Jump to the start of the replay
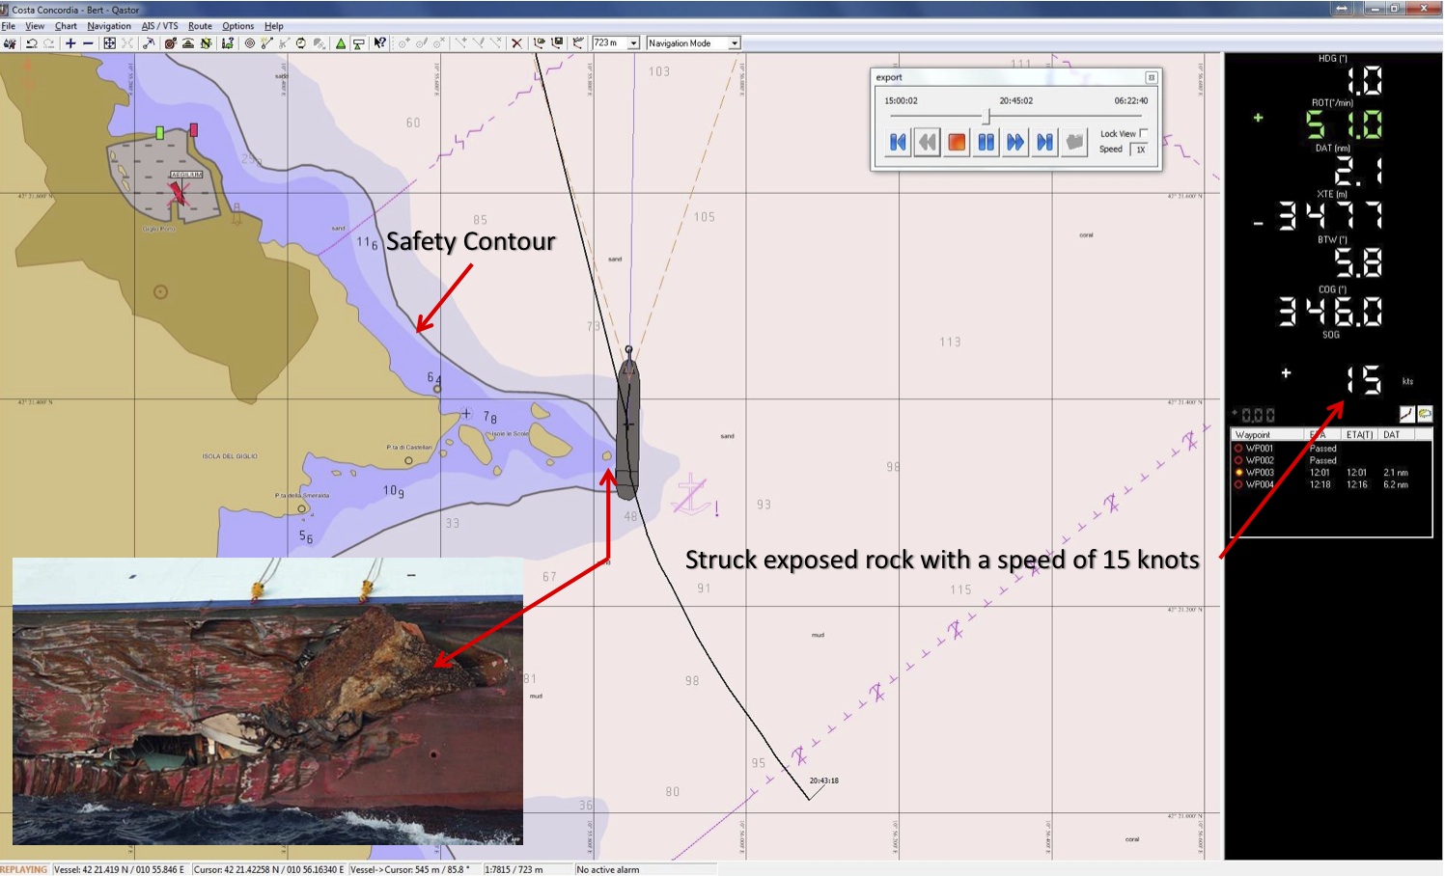 tap(898, 143)
